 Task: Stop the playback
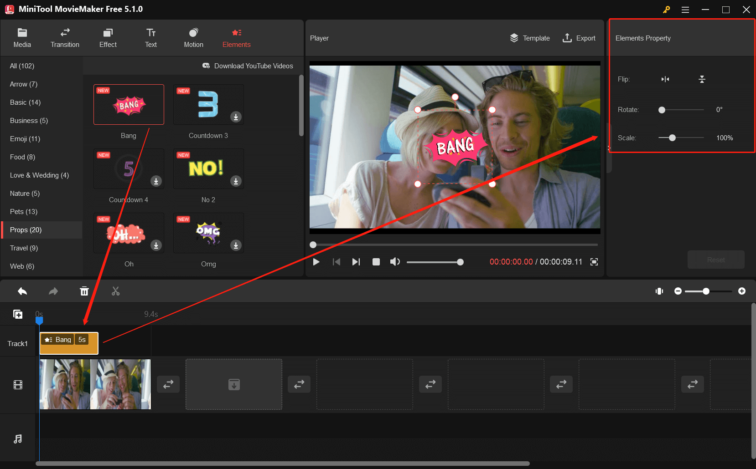pyautogui.click(x=376, y=262)
